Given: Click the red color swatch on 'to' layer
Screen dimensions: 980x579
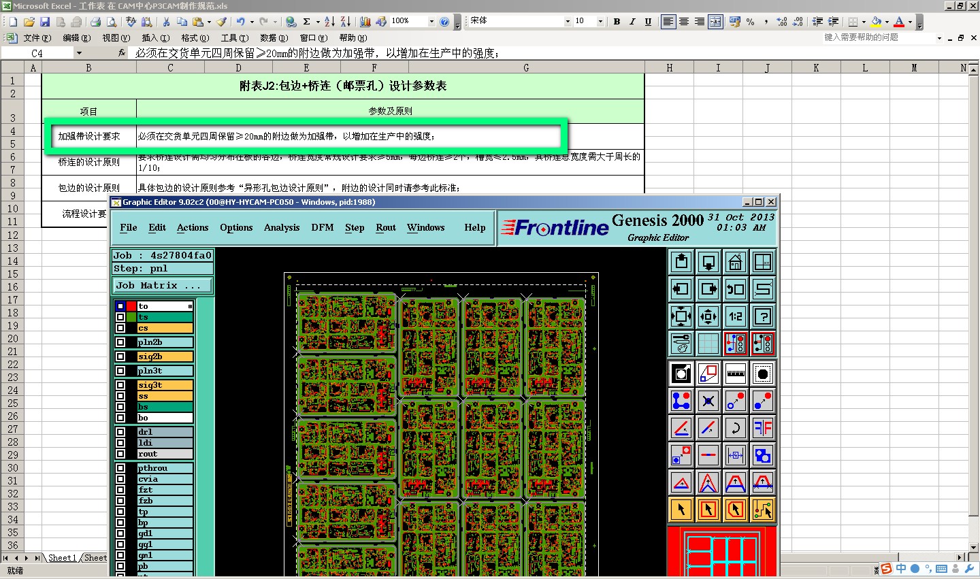Looking at the screenshot, I should click(131, 306).
